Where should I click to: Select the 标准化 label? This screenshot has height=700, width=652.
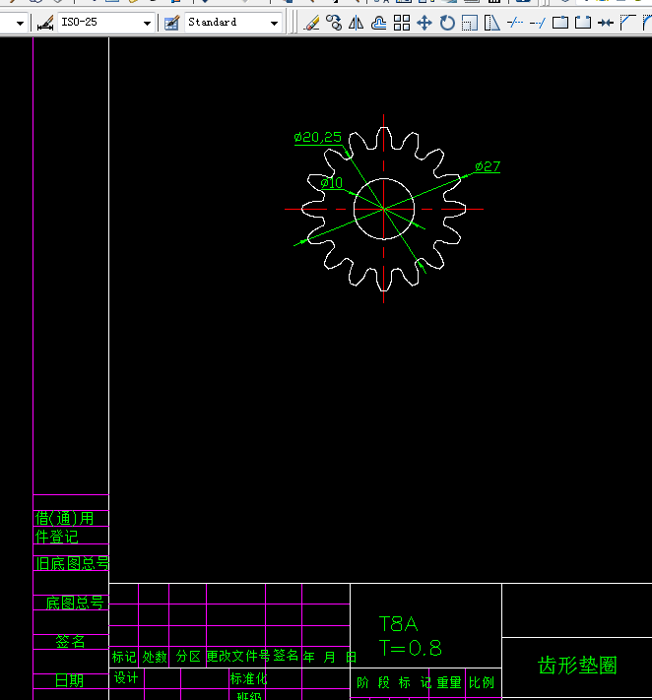248,678
